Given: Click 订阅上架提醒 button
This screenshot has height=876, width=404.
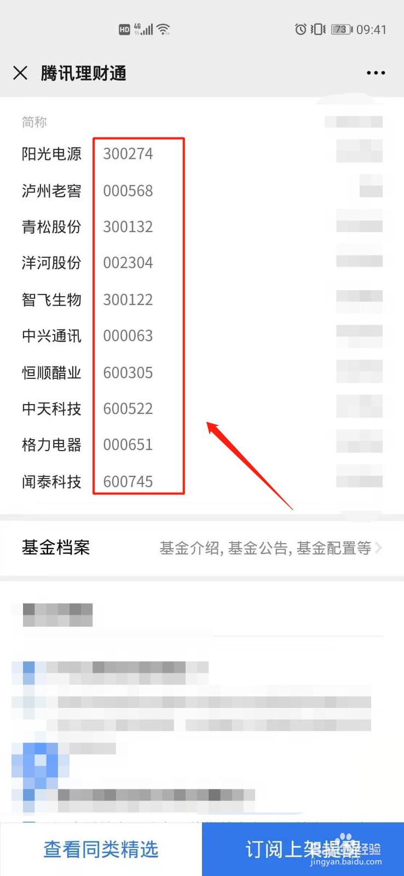Looking at the screenshot, I should point(303,849).
